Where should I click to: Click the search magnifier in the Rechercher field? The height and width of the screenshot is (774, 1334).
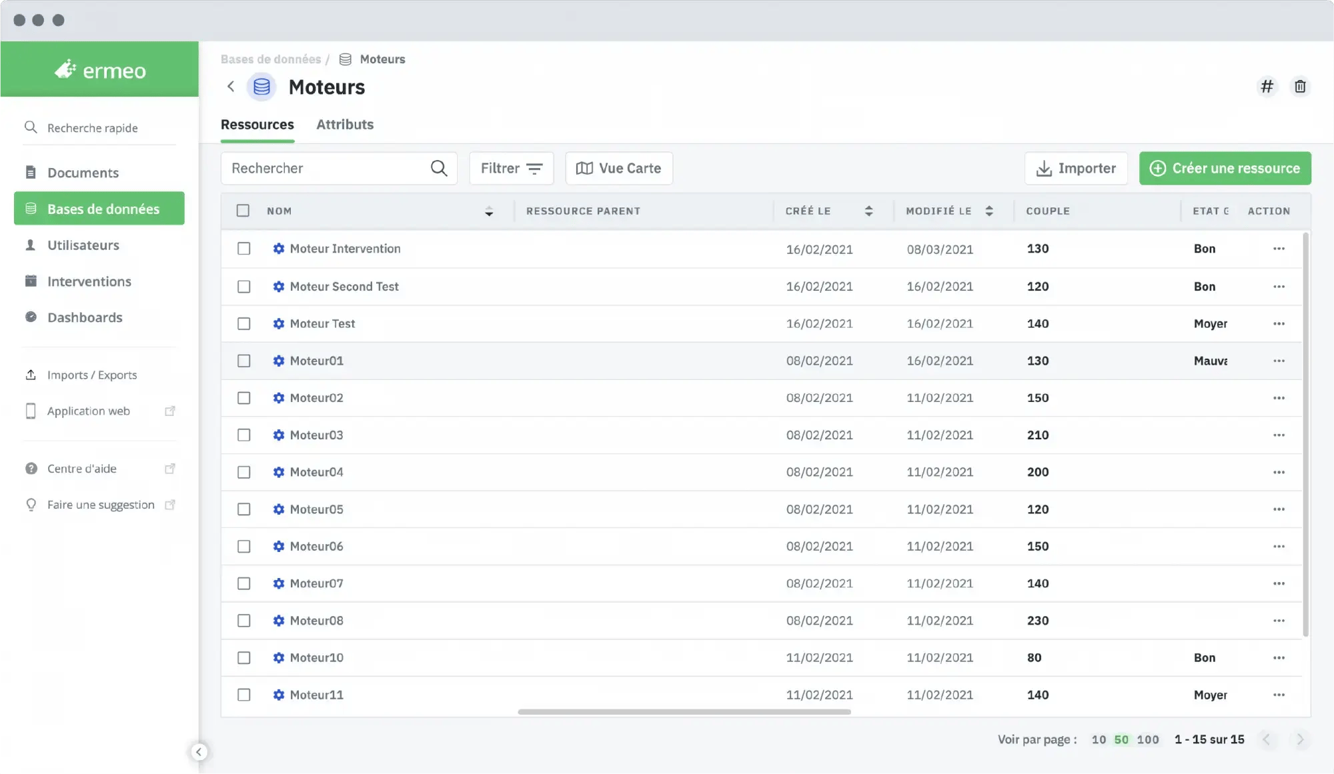pyautogui.click(x=438, y=169)
